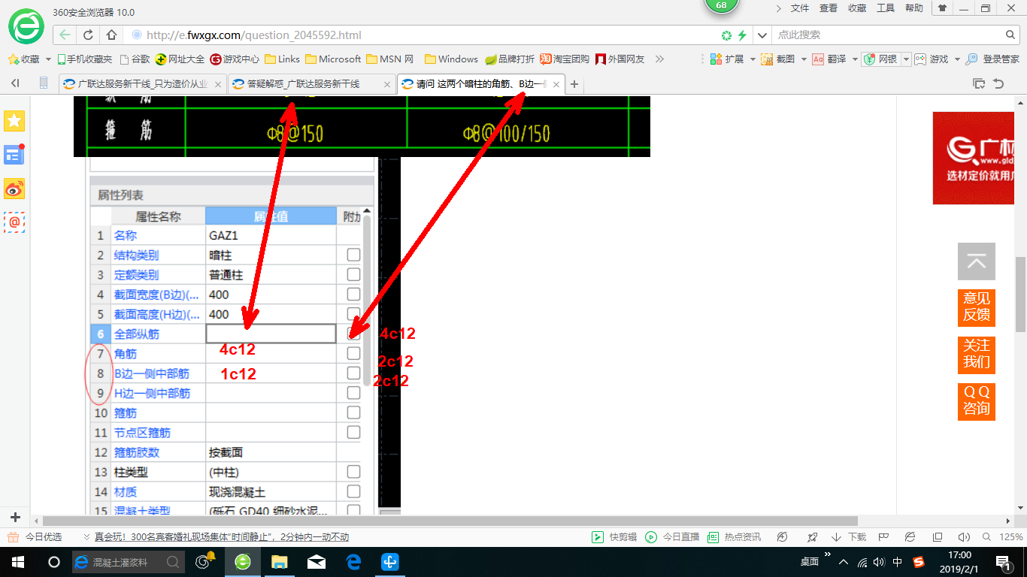
Task: Check the 箍筋 附加 checkbox
Action: (353, 412)
